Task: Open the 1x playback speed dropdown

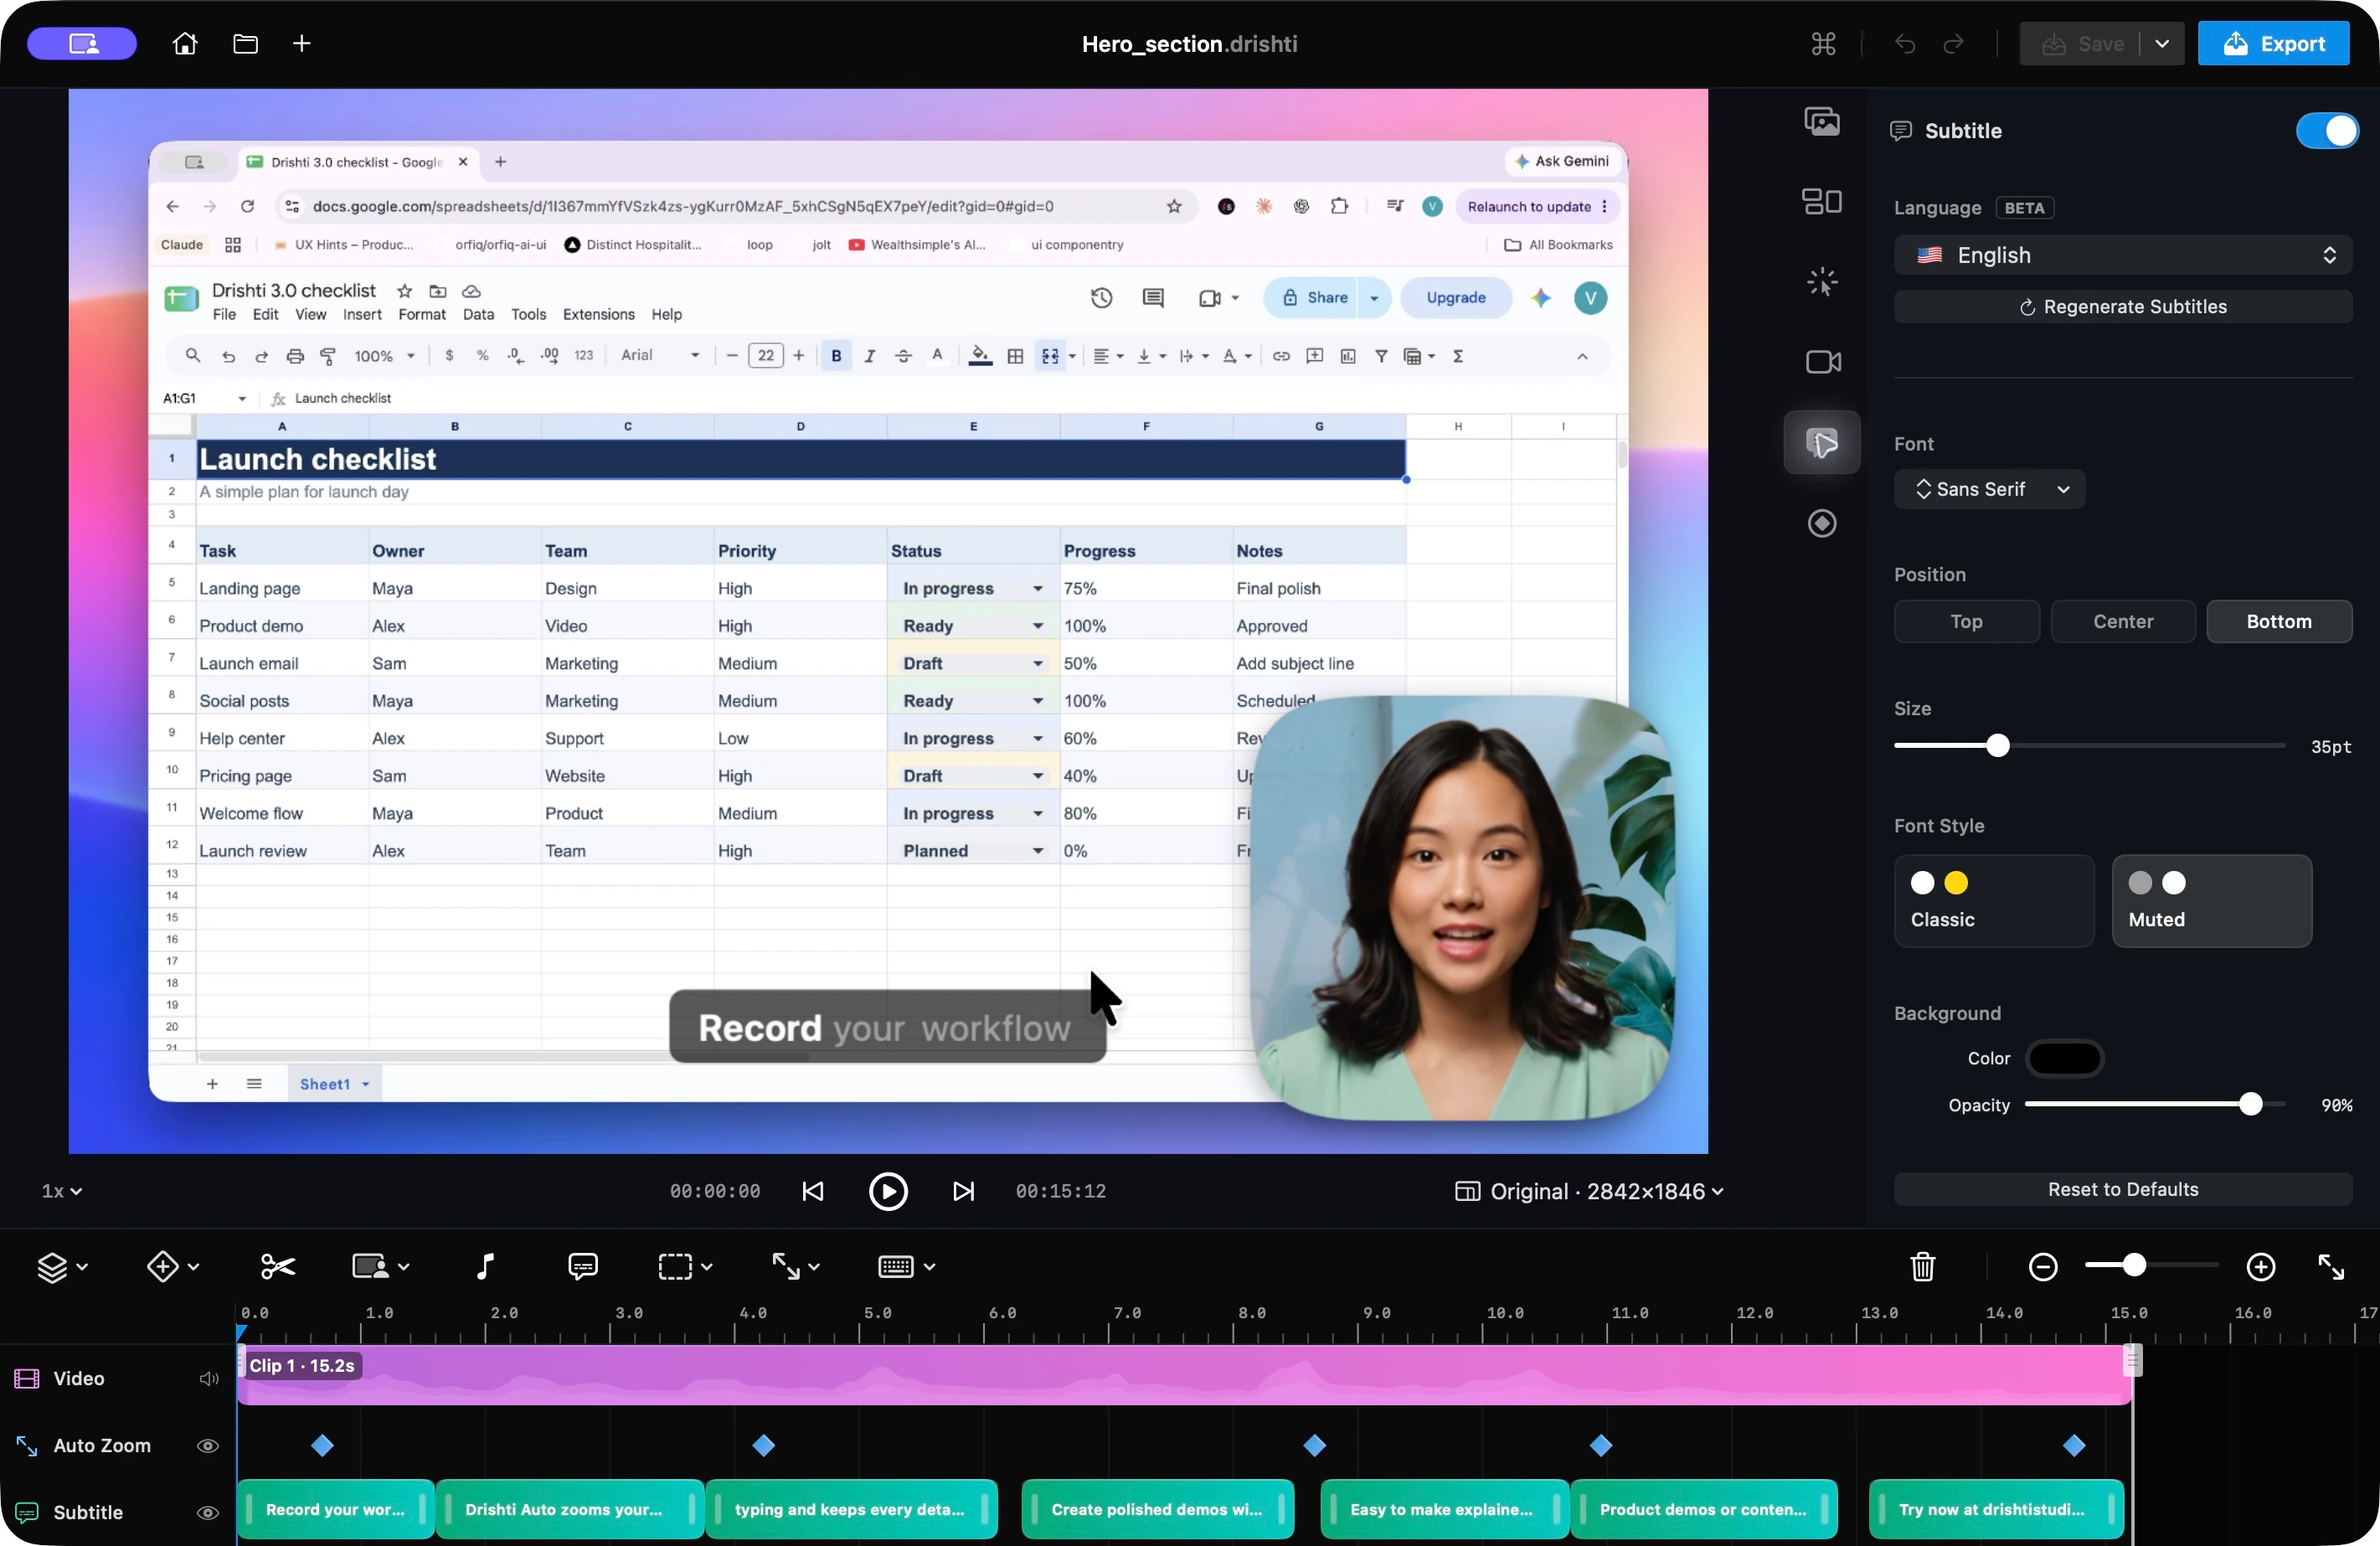Action: click(61, 1191)
